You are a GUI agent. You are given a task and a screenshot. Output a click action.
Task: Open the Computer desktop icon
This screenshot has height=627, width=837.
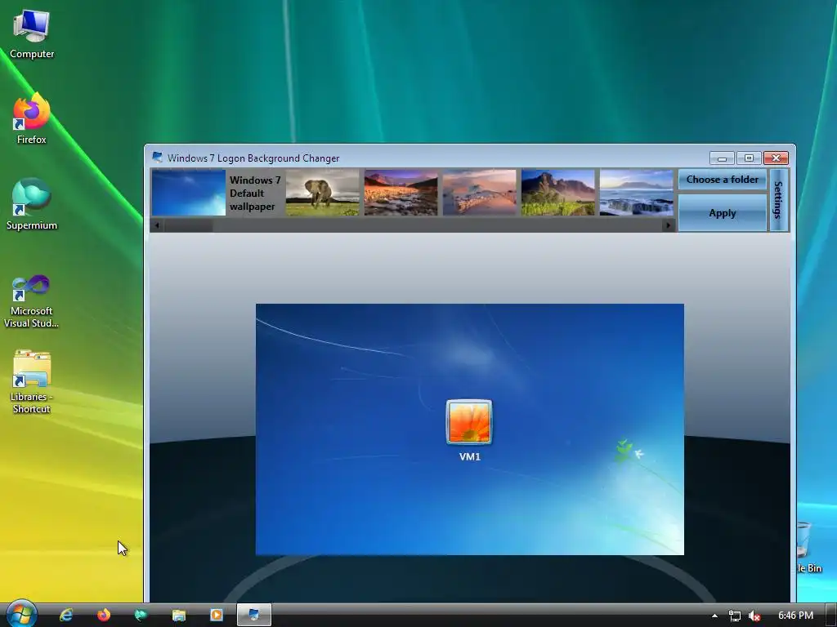click(x=32, y=34)
